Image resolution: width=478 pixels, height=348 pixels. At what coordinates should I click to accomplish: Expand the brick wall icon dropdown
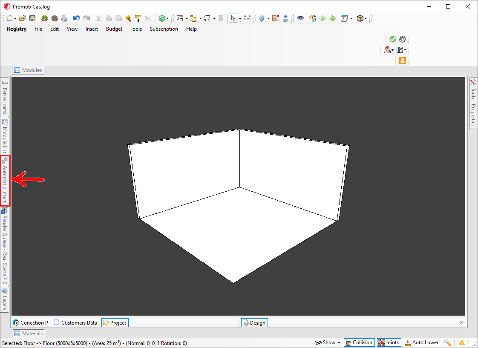pyautogui.click(x=200, y=19)
